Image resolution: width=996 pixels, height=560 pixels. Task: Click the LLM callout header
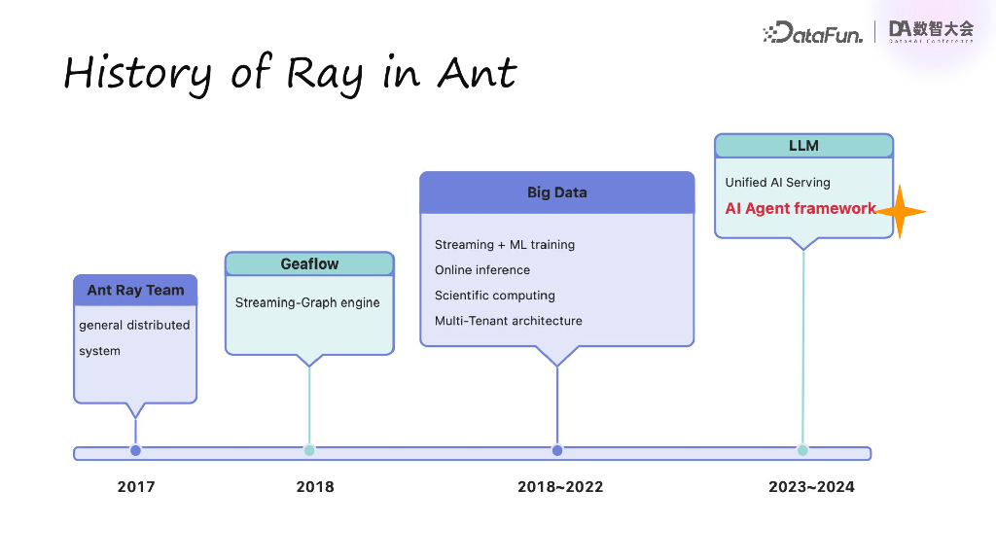coord(803,146)
